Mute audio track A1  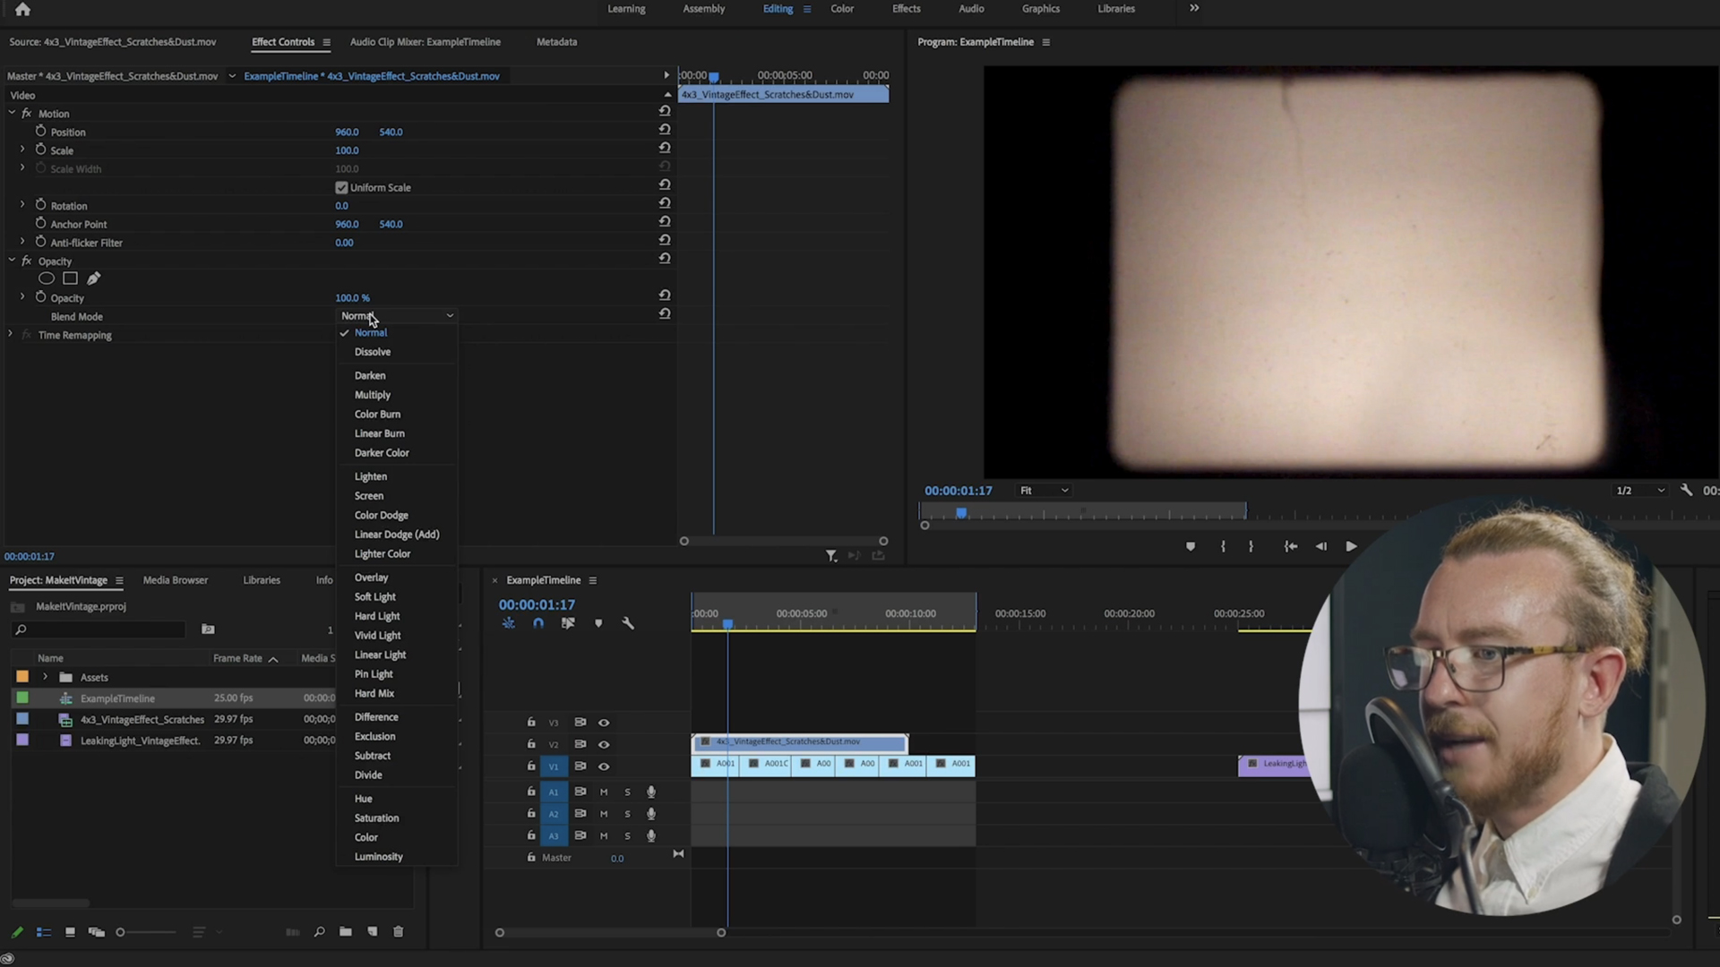tap(604, 792)
